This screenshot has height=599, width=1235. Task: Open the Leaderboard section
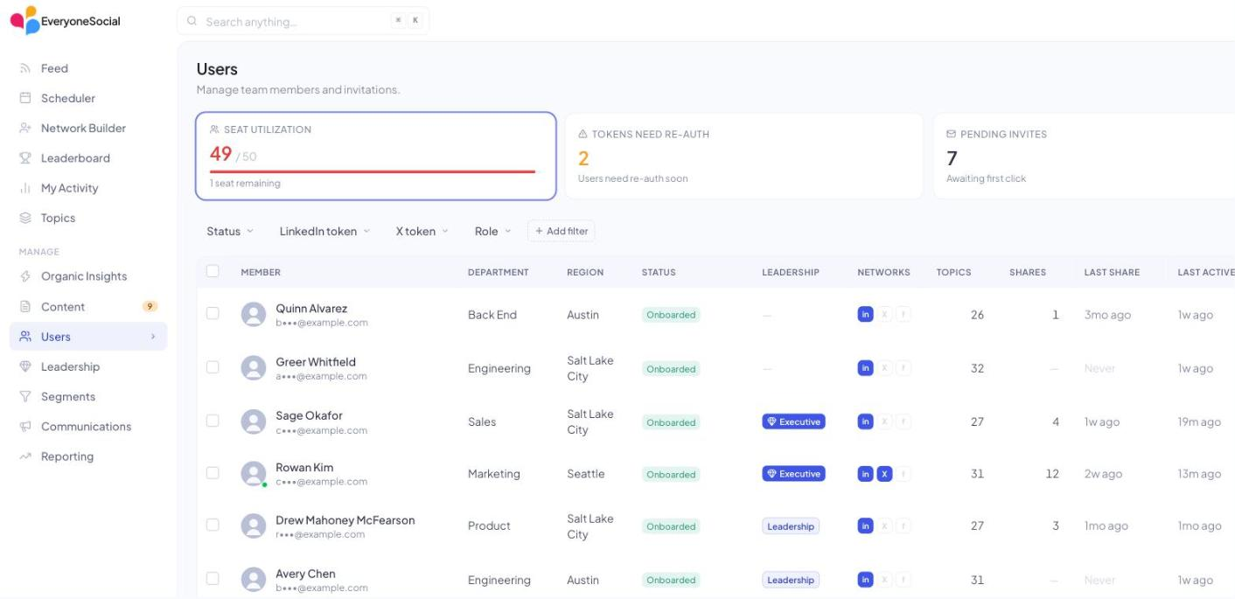88,158
